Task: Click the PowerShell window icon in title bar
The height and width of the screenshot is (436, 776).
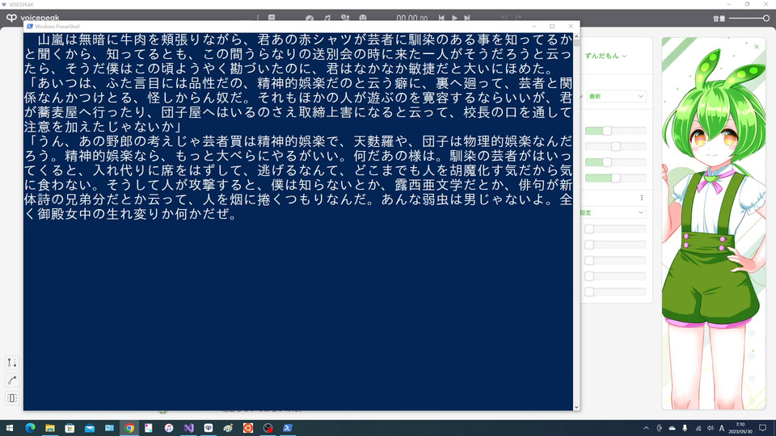Action: (30, 26)
